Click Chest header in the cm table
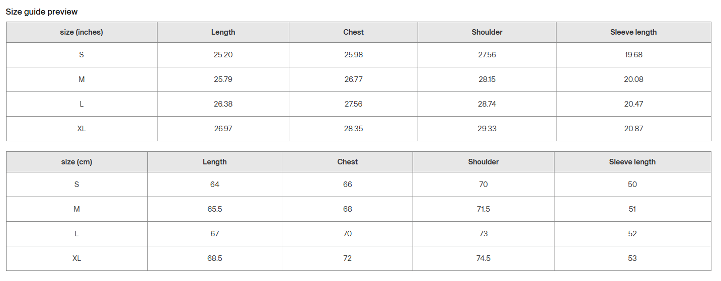 coord(348,162)
